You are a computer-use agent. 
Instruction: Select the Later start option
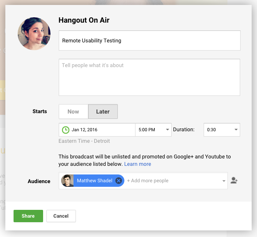tap(103, 112)
